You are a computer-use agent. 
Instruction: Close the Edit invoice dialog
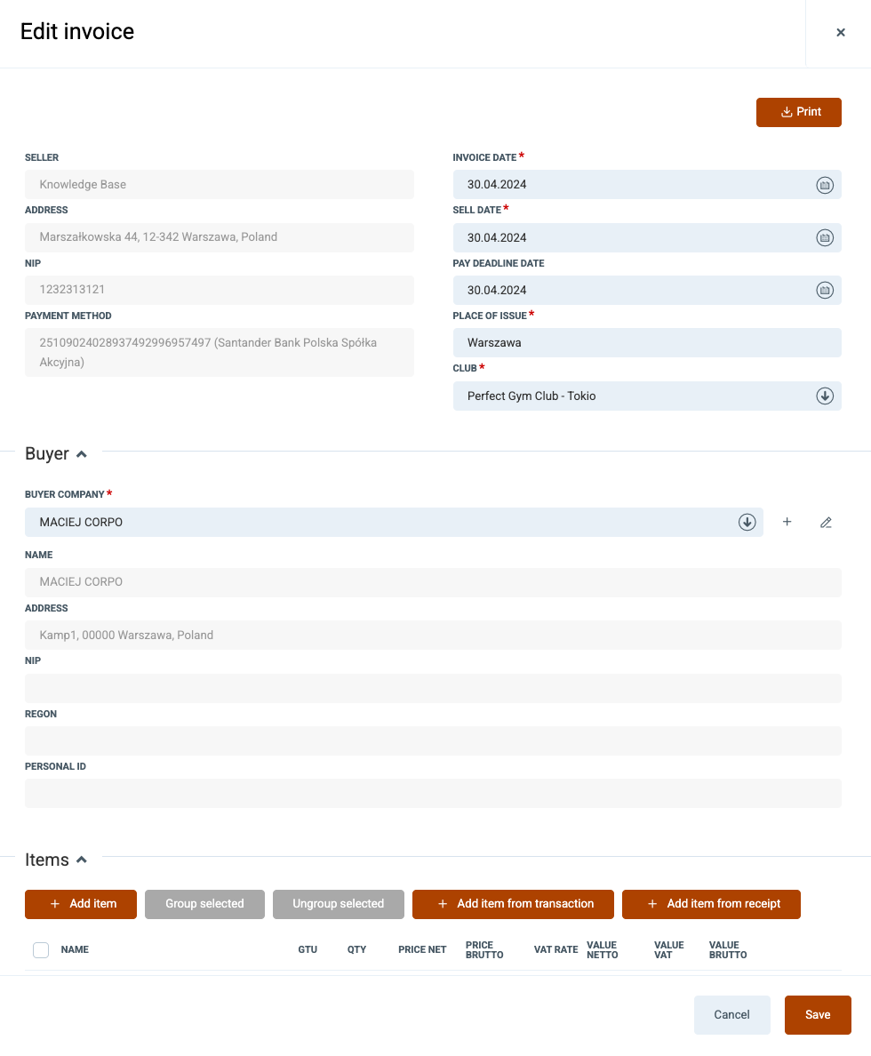(x=841, y=32)
